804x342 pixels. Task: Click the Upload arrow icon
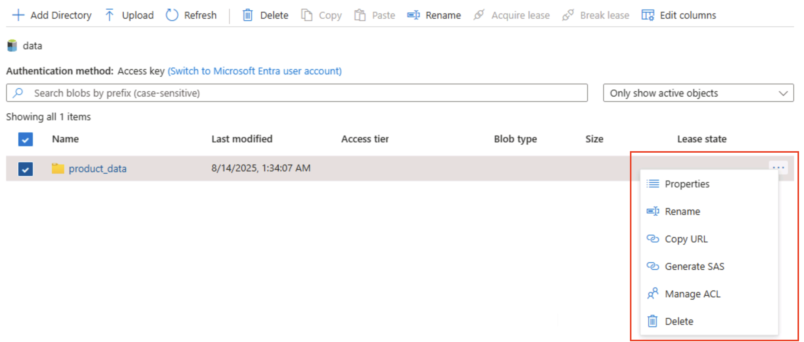pos(110,15)
